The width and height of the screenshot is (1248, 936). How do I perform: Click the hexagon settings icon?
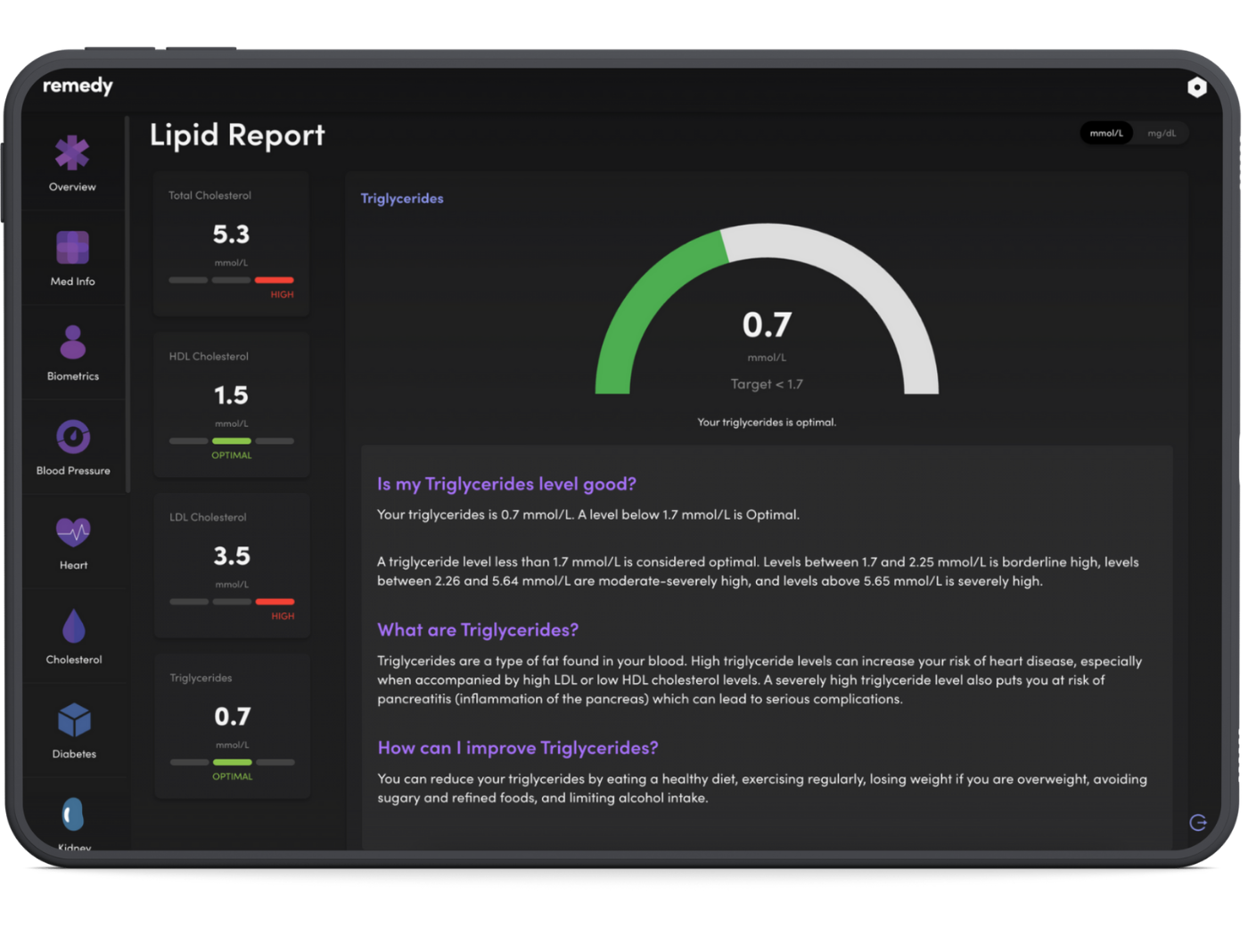[x=1196, y=86]
